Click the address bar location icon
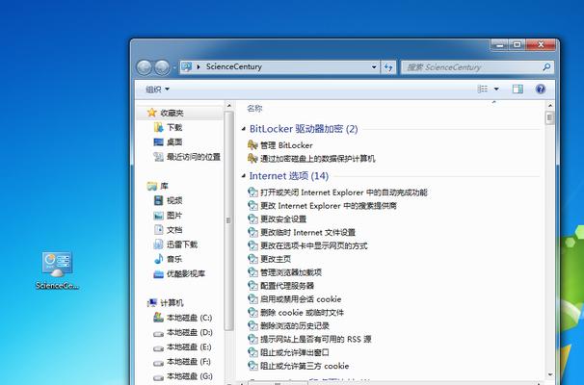 click(x=187, y=67)
